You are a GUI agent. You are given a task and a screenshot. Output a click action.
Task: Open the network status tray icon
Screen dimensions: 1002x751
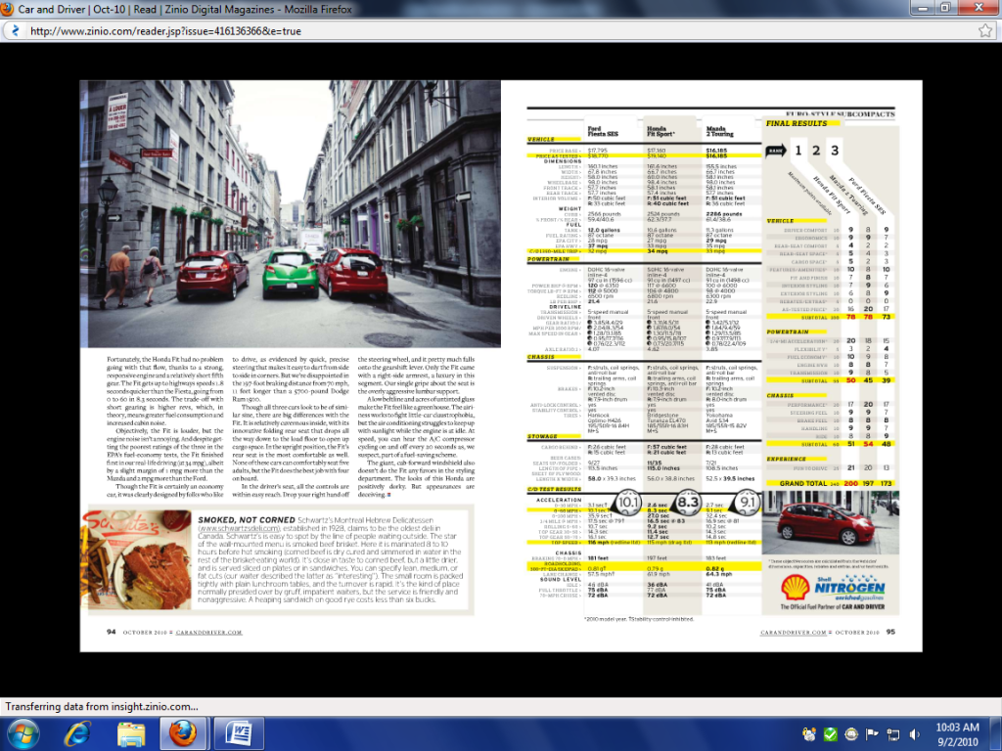click(x=893, y=734)
